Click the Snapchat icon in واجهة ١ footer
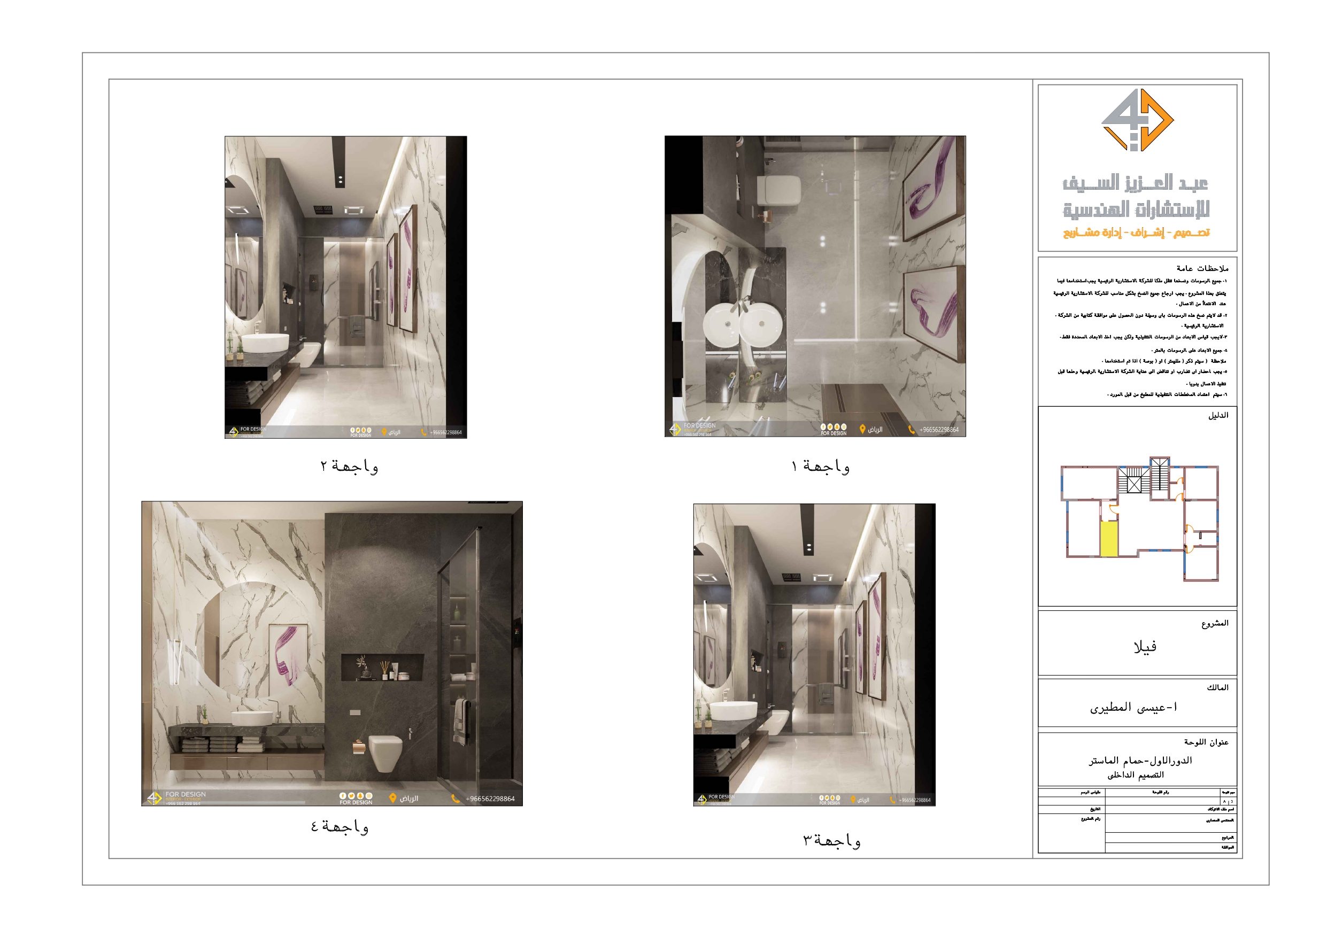The width and height of the screenshot is (1327, 938). [x=837, y=428]
